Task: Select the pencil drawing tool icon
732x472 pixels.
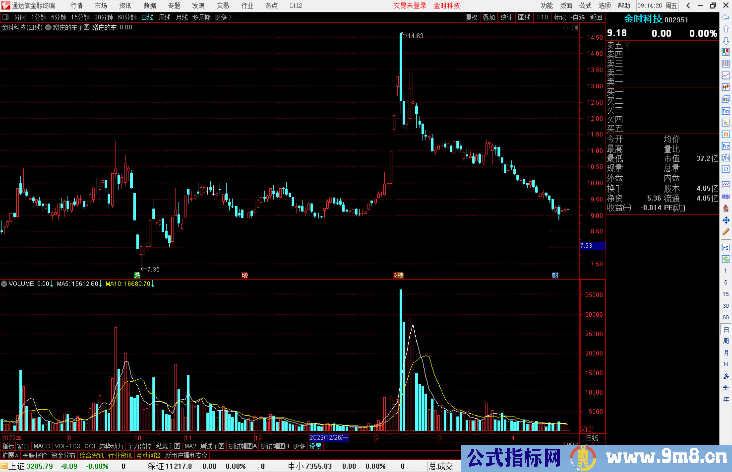Action: coord(726,232)
